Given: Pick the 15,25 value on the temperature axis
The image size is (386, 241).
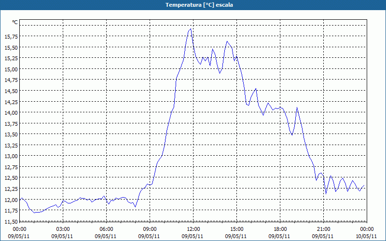Looking at the screenshot, I should 11,58.
